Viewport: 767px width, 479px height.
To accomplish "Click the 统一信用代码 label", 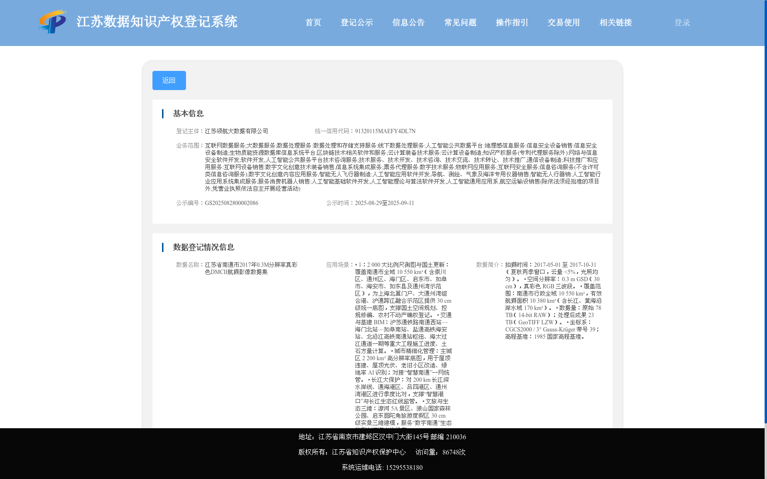I will point(335,131).
